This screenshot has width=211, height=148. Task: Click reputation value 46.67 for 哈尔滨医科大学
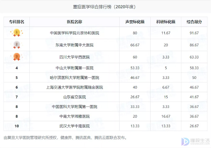click(x=135, y=78)
